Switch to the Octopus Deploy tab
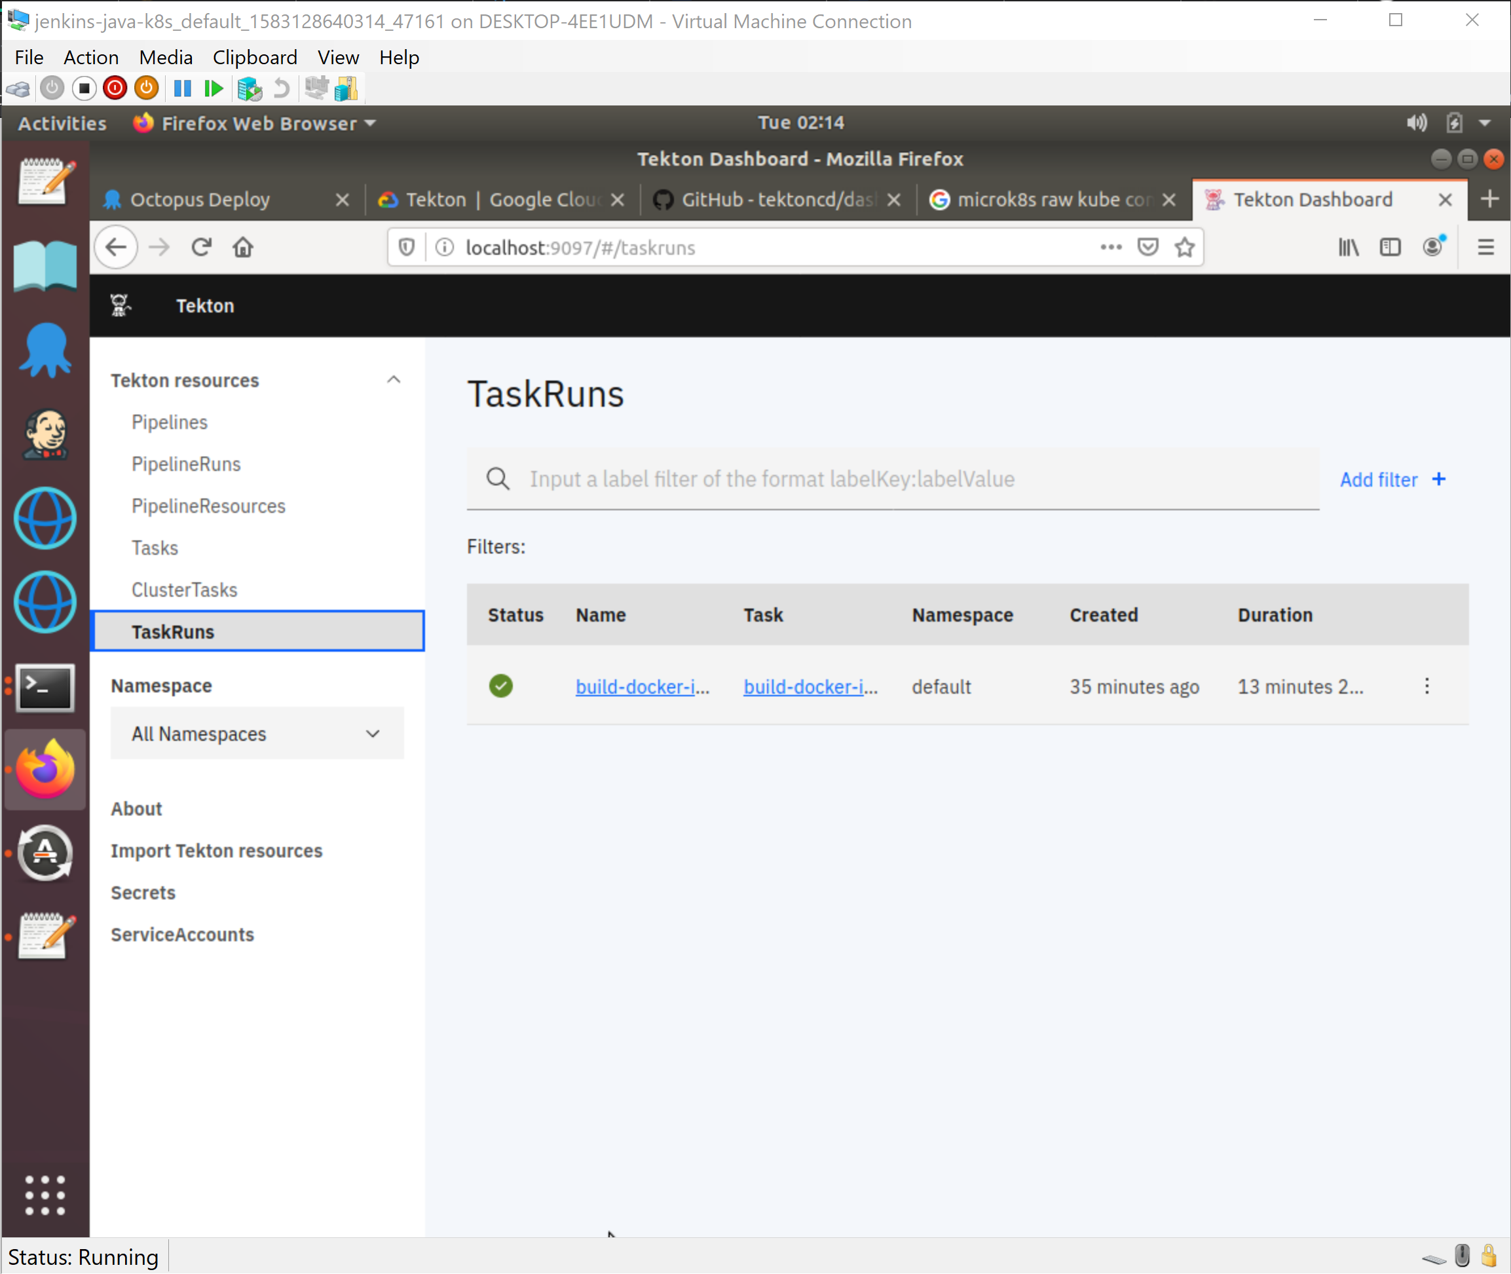The height and width of the screenshot is (1274, 1511). click(200, 200)
